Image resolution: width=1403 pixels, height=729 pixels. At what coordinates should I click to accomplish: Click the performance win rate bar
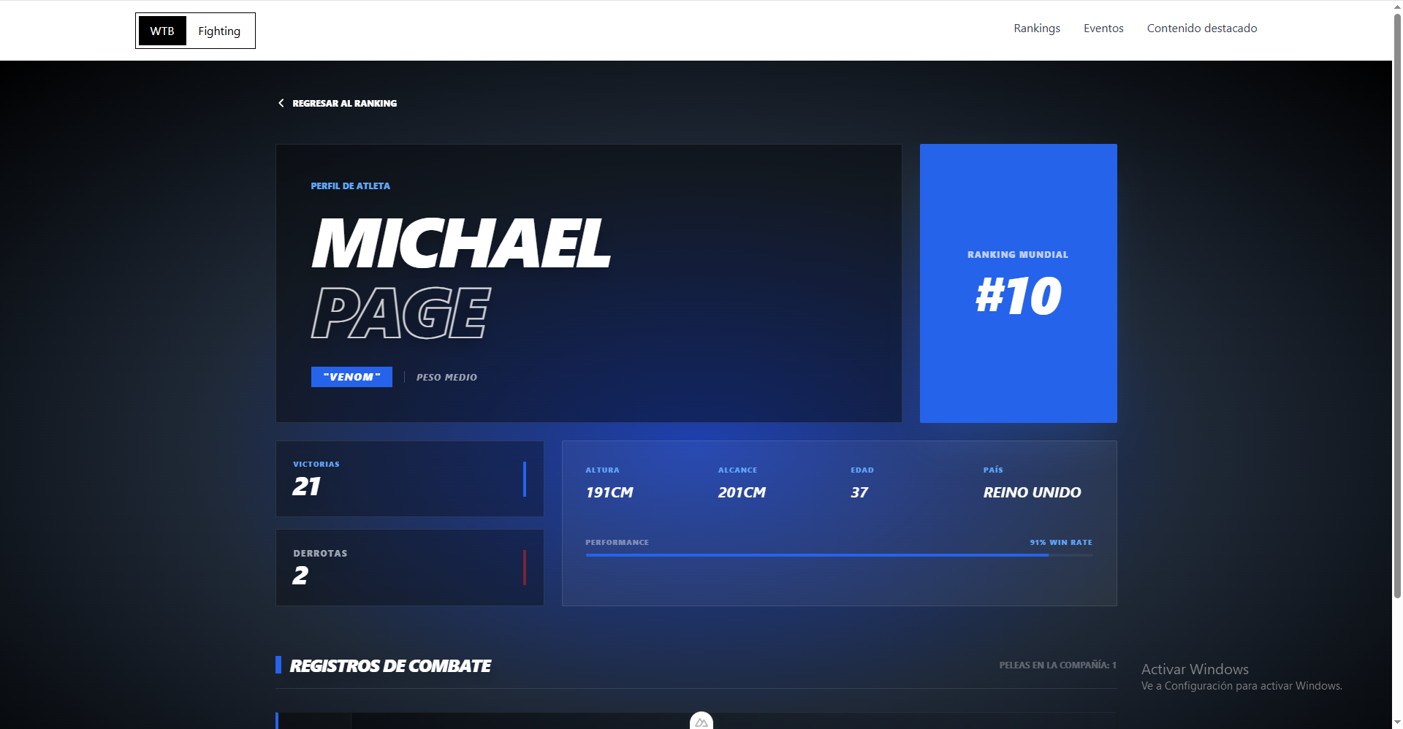[838, 555]
